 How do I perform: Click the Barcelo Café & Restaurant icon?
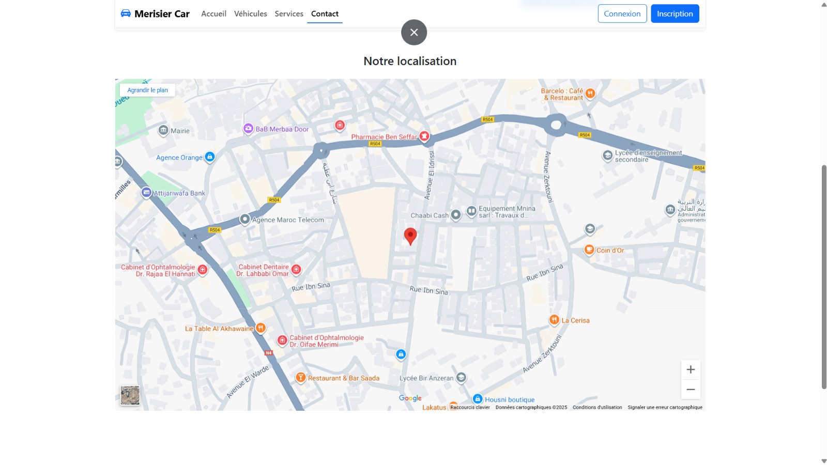pos(590,94)
